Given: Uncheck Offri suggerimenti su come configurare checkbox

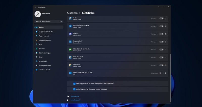Looking at the screenshot, I should point(74,84).
